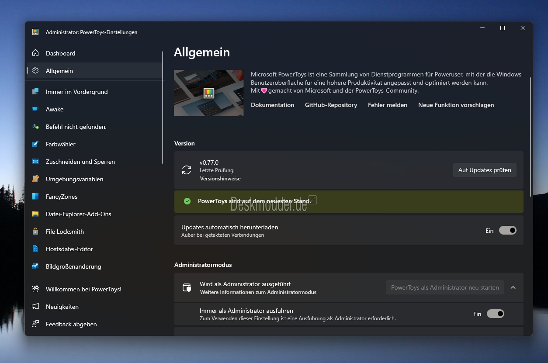
Task: Click the FancyZones icon
Action: tap(35, 197)
